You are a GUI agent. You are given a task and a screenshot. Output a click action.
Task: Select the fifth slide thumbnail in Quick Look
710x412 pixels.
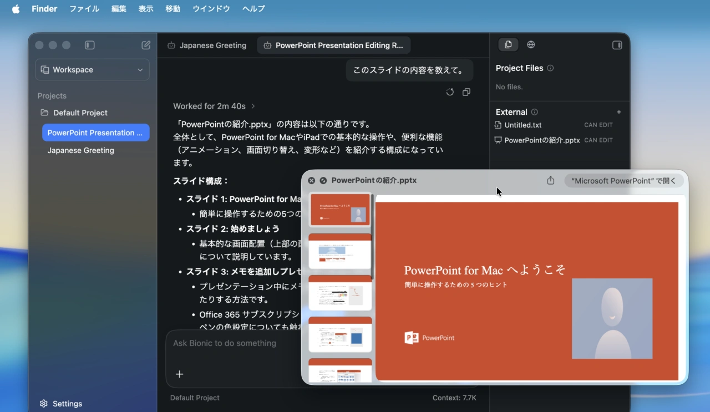pos(340,370)
